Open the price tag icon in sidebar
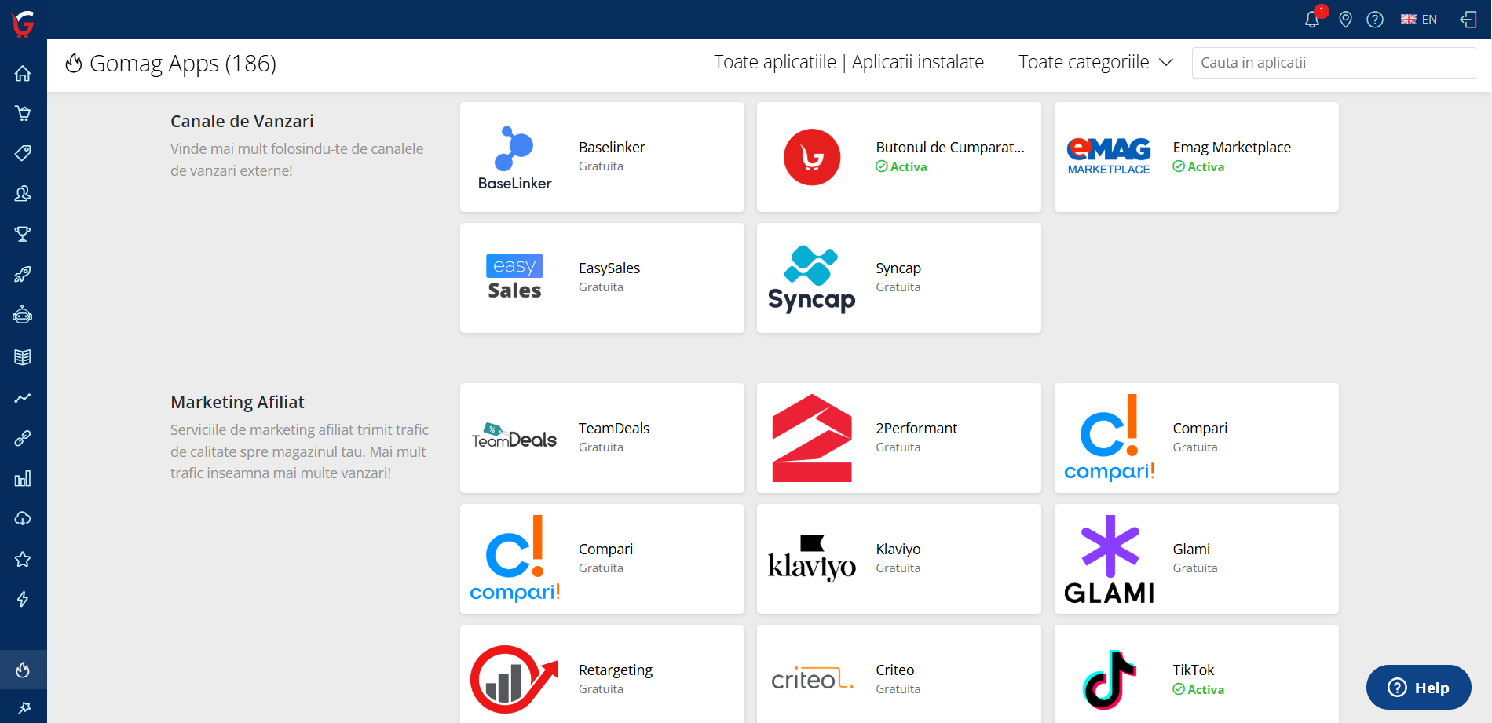Viewport: 1492px width, 723px height. pos(23,153)
